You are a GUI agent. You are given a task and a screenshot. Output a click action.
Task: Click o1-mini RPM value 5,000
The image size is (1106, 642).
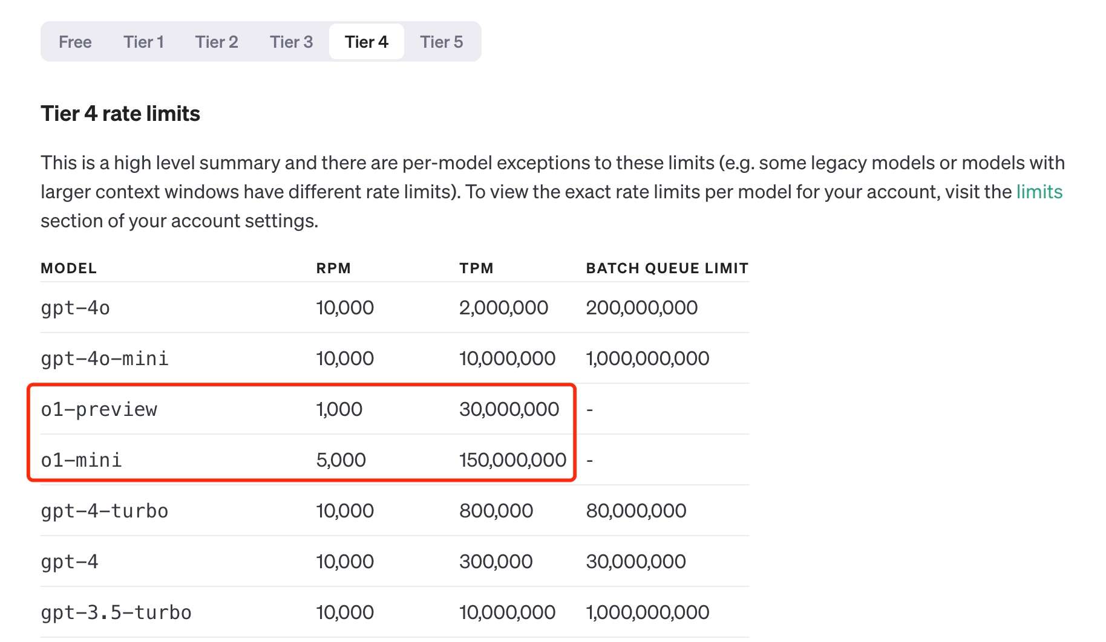[x=341, y=460]
